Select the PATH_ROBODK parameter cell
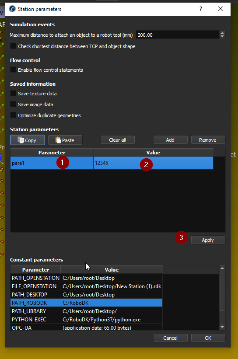 point(35,303)
